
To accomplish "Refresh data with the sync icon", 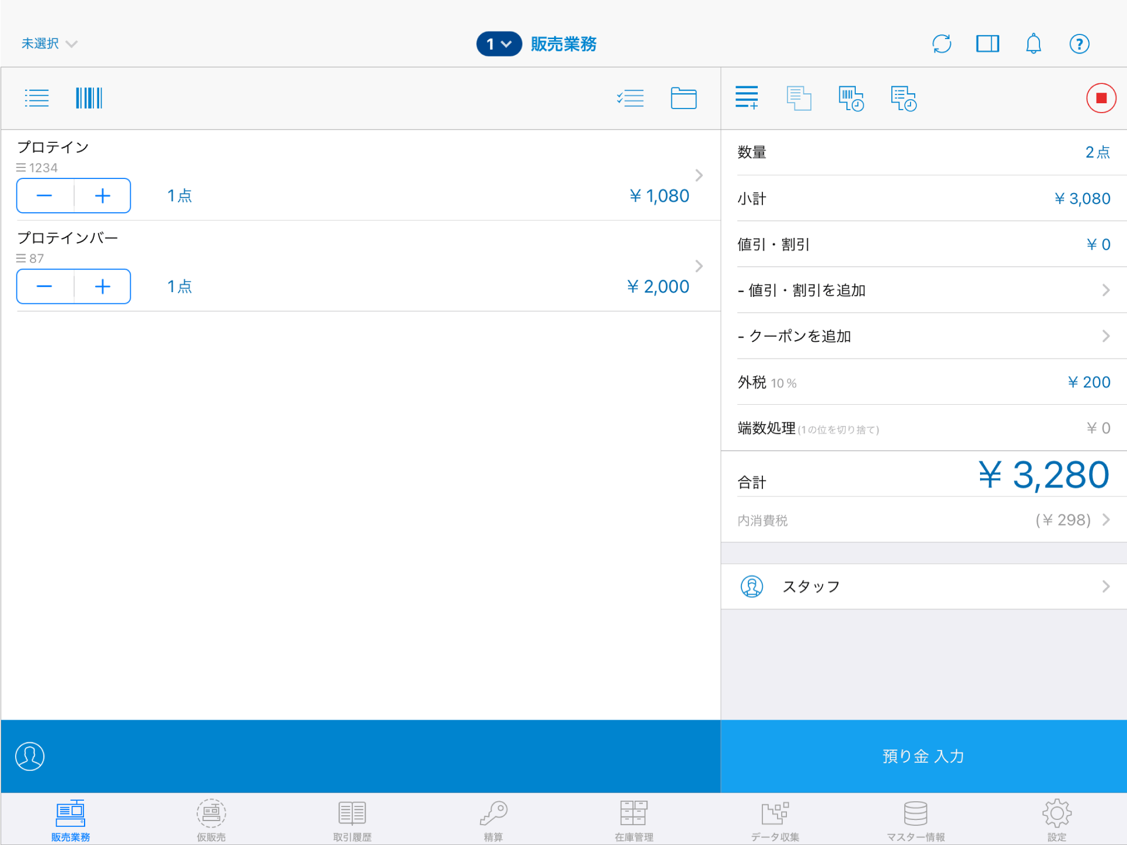I will coord(942,44).
